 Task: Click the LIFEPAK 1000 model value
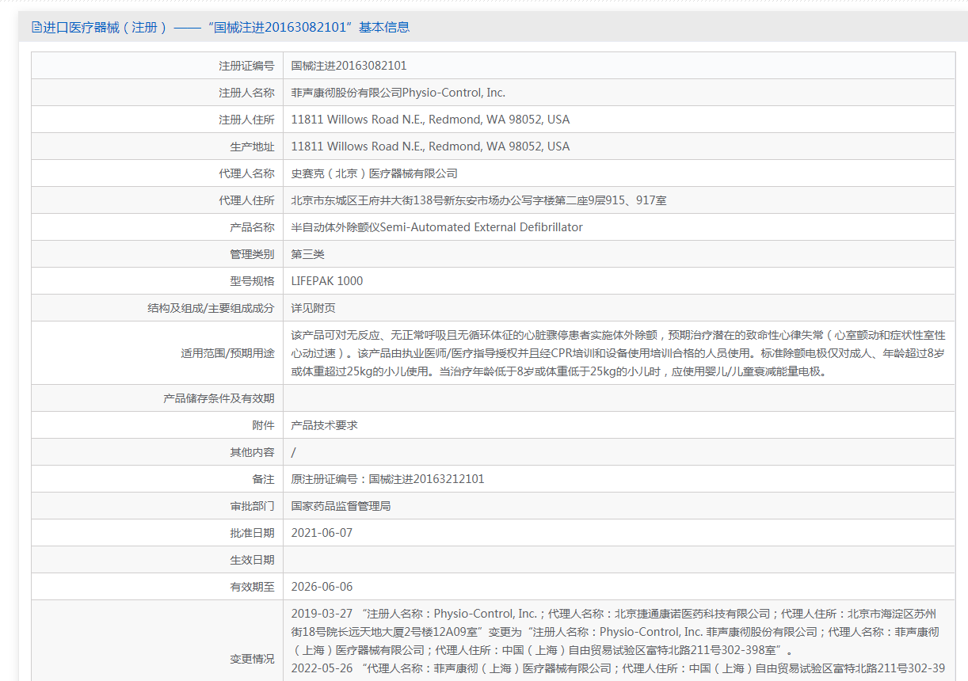(327, 281)
